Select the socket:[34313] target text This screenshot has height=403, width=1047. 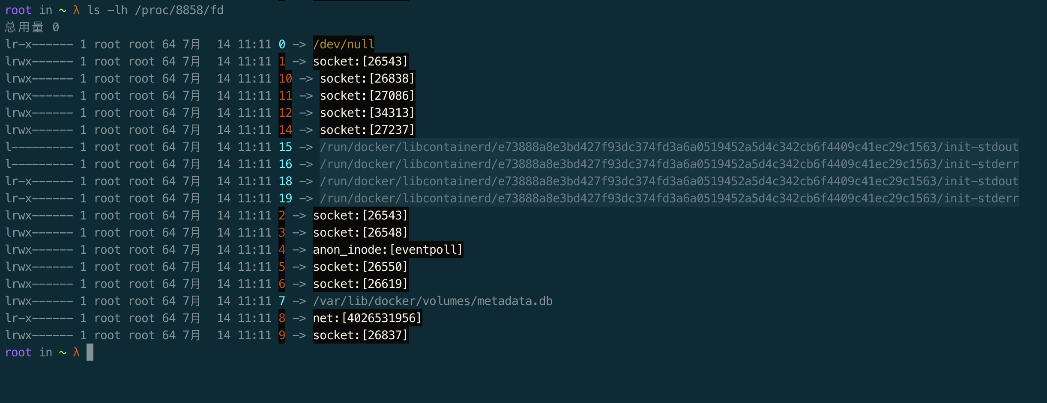[367, 113]
